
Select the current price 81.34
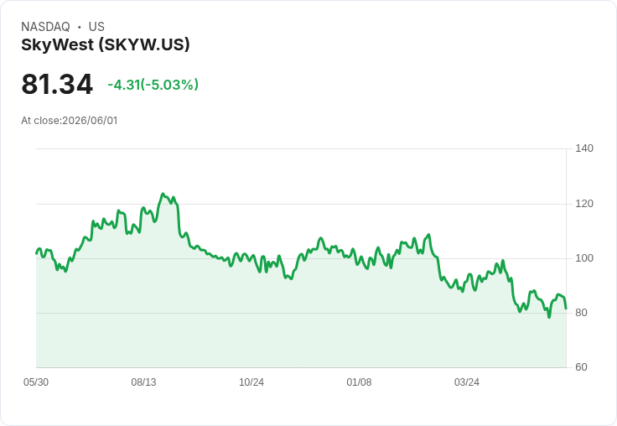[57, 84]
